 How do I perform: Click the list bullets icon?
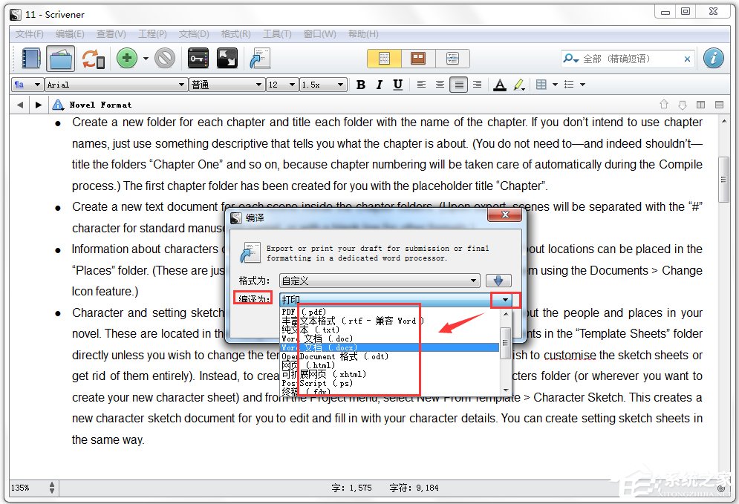(569, 85)
